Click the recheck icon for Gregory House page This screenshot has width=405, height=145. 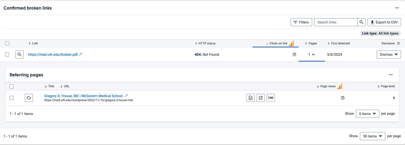[x=29, y=98]
